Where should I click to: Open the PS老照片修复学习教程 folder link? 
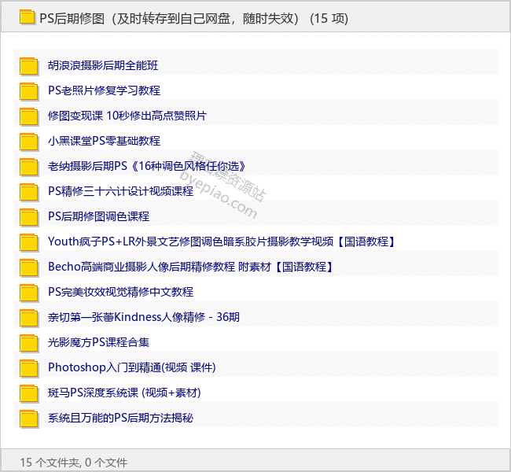(x=105, y=90)
